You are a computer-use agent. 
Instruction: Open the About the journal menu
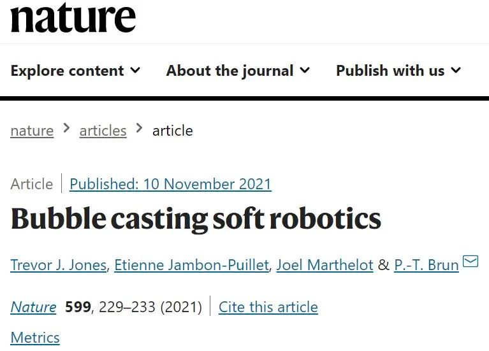[238, 71]
